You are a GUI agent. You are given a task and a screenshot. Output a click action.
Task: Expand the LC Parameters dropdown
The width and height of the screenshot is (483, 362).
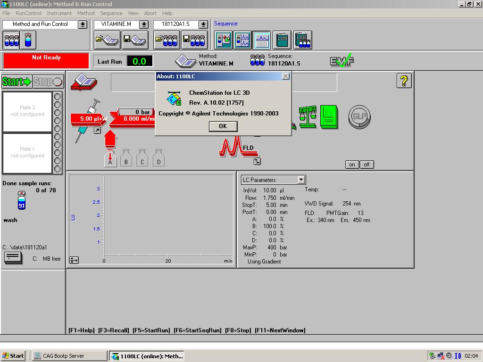301,180
